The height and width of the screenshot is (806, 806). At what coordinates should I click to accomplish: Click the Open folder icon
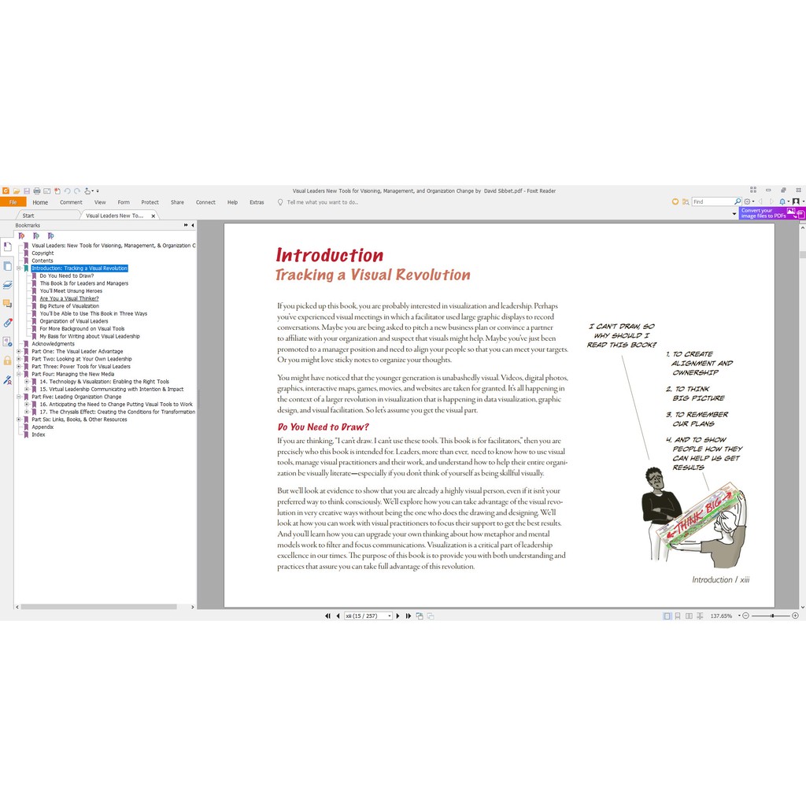tap(16, 190)
